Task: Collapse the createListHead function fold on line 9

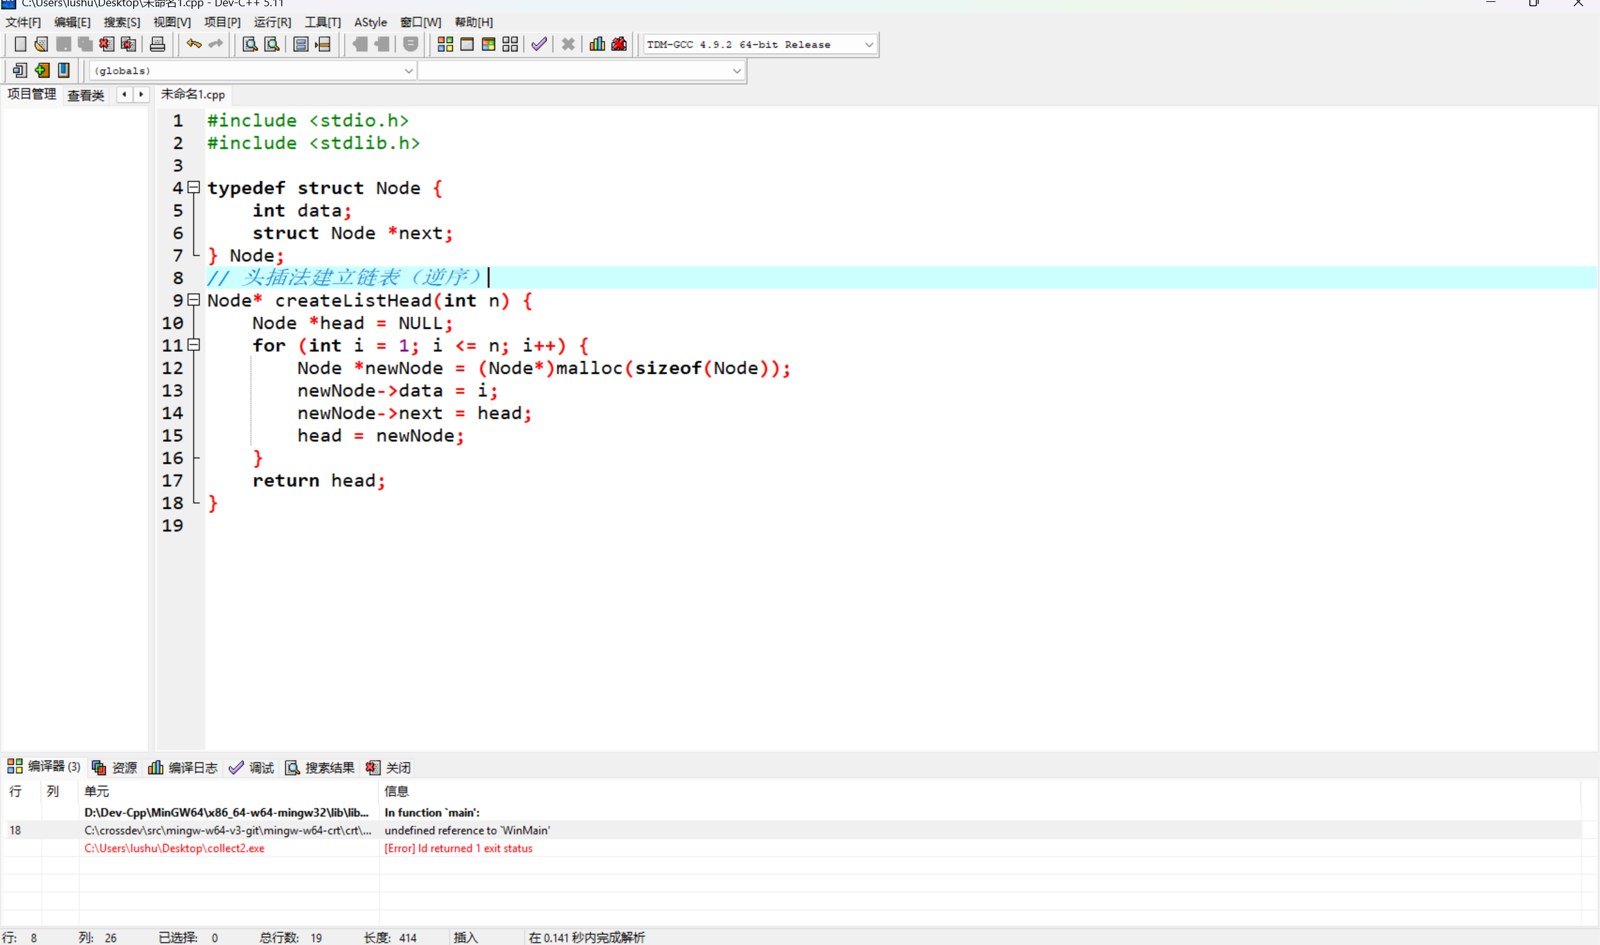Action: (194, 300)
